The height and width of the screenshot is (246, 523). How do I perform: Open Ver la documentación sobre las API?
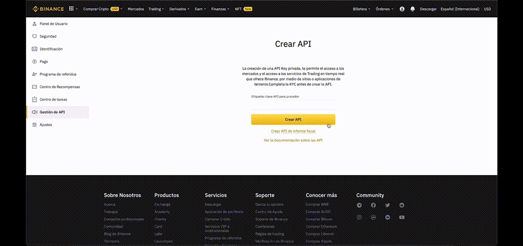[x=293, y=140]
